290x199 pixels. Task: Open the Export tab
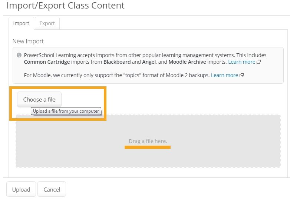coord(47,23)
